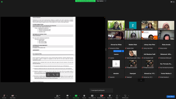Select Ferhat Medina S tile
The width and height of the screenshot is (176, 99).
[166, 74]
